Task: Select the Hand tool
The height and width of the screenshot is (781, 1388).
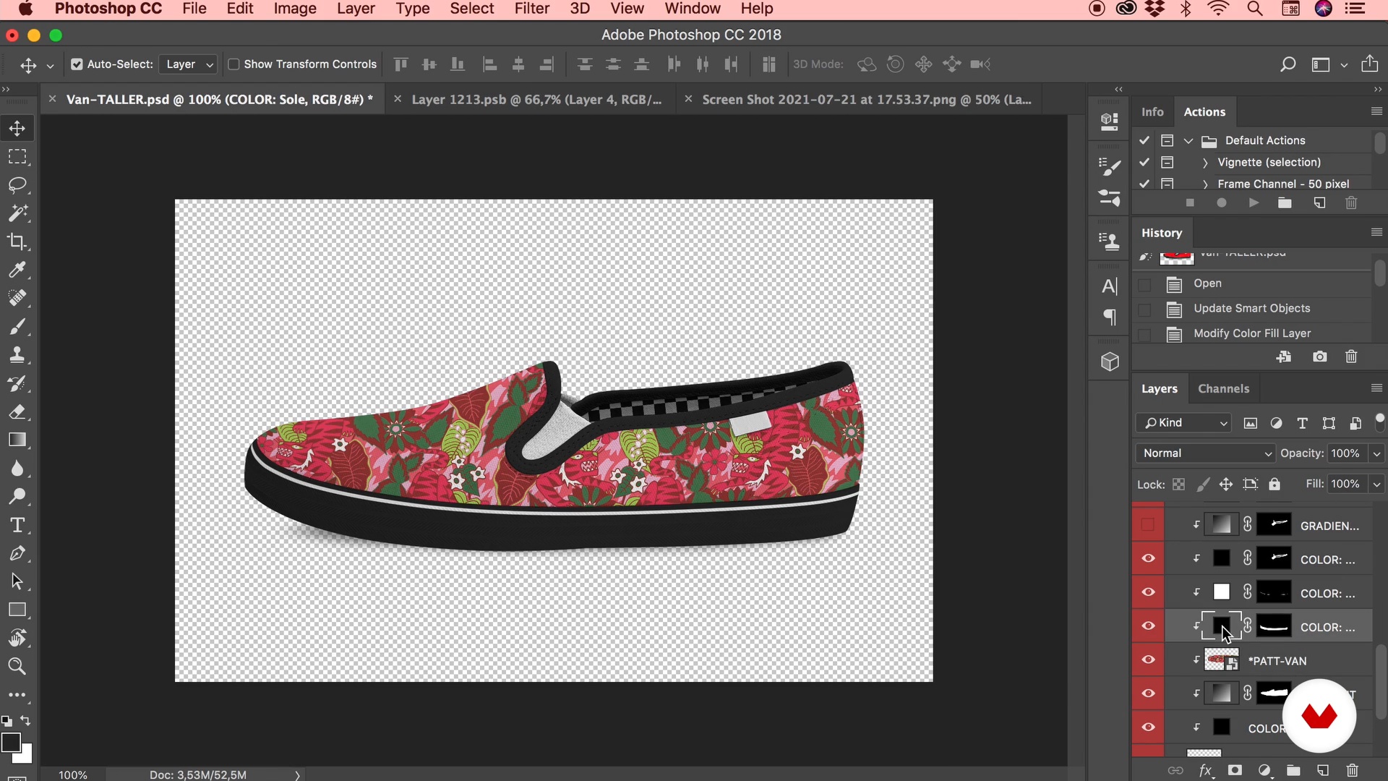Action: click(x=17, y=638)
